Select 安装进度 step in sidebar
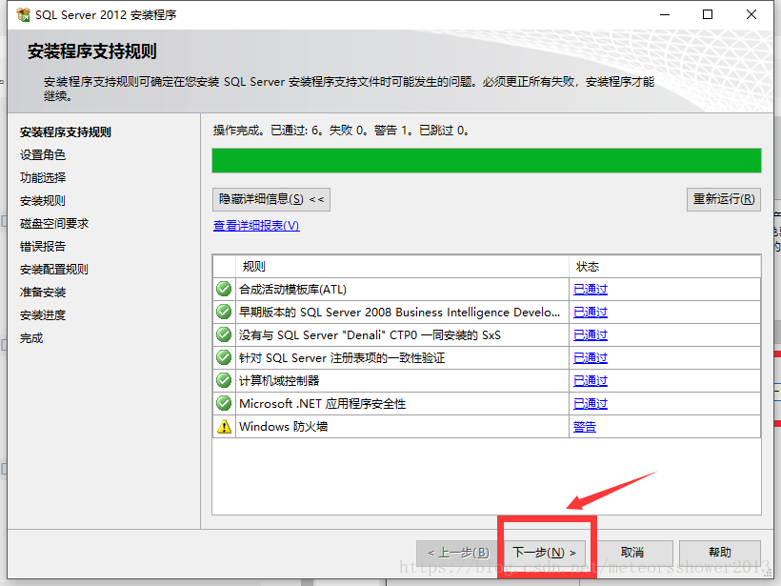The image size is (781, 586). [43, 315]
